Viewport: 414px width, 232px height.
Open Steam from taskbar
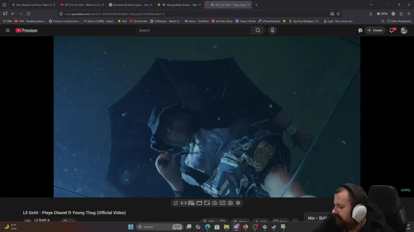pos(274,227)
